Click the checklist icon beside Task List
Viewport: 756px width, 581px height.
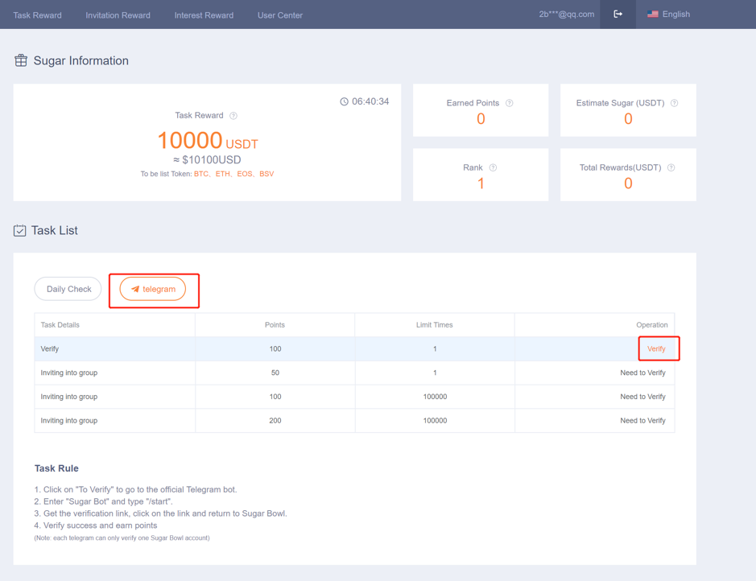pyautogui.click(x=20, y=231)
